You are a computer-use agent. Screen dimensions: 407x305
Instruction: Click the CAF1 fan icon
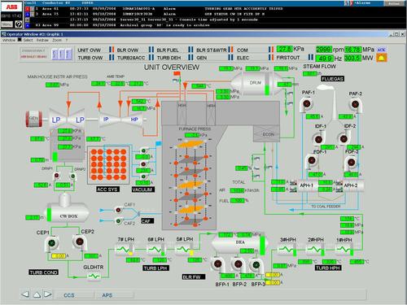[x=118, y=210]
